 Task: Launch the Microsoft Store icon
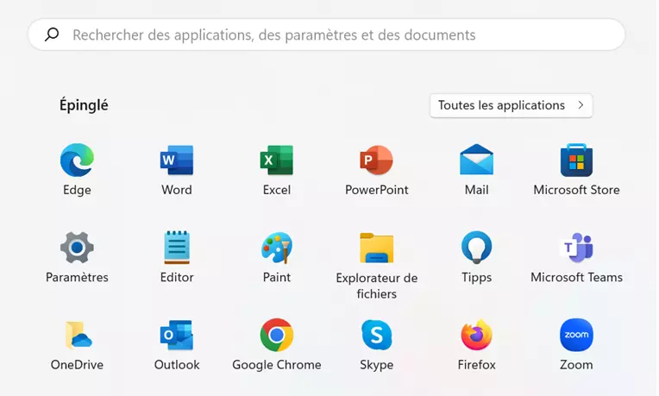(576, 160)
